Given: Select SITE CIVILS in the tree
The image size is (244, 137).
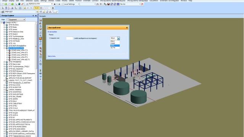Looking at the screenshot, I should click(x=13, y=108).
